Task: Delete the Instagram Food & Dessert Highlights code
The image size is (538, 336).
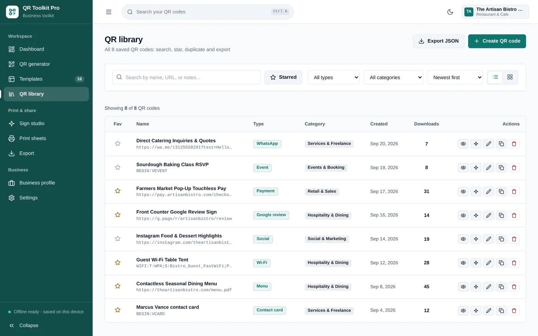Action: [514, 239]
